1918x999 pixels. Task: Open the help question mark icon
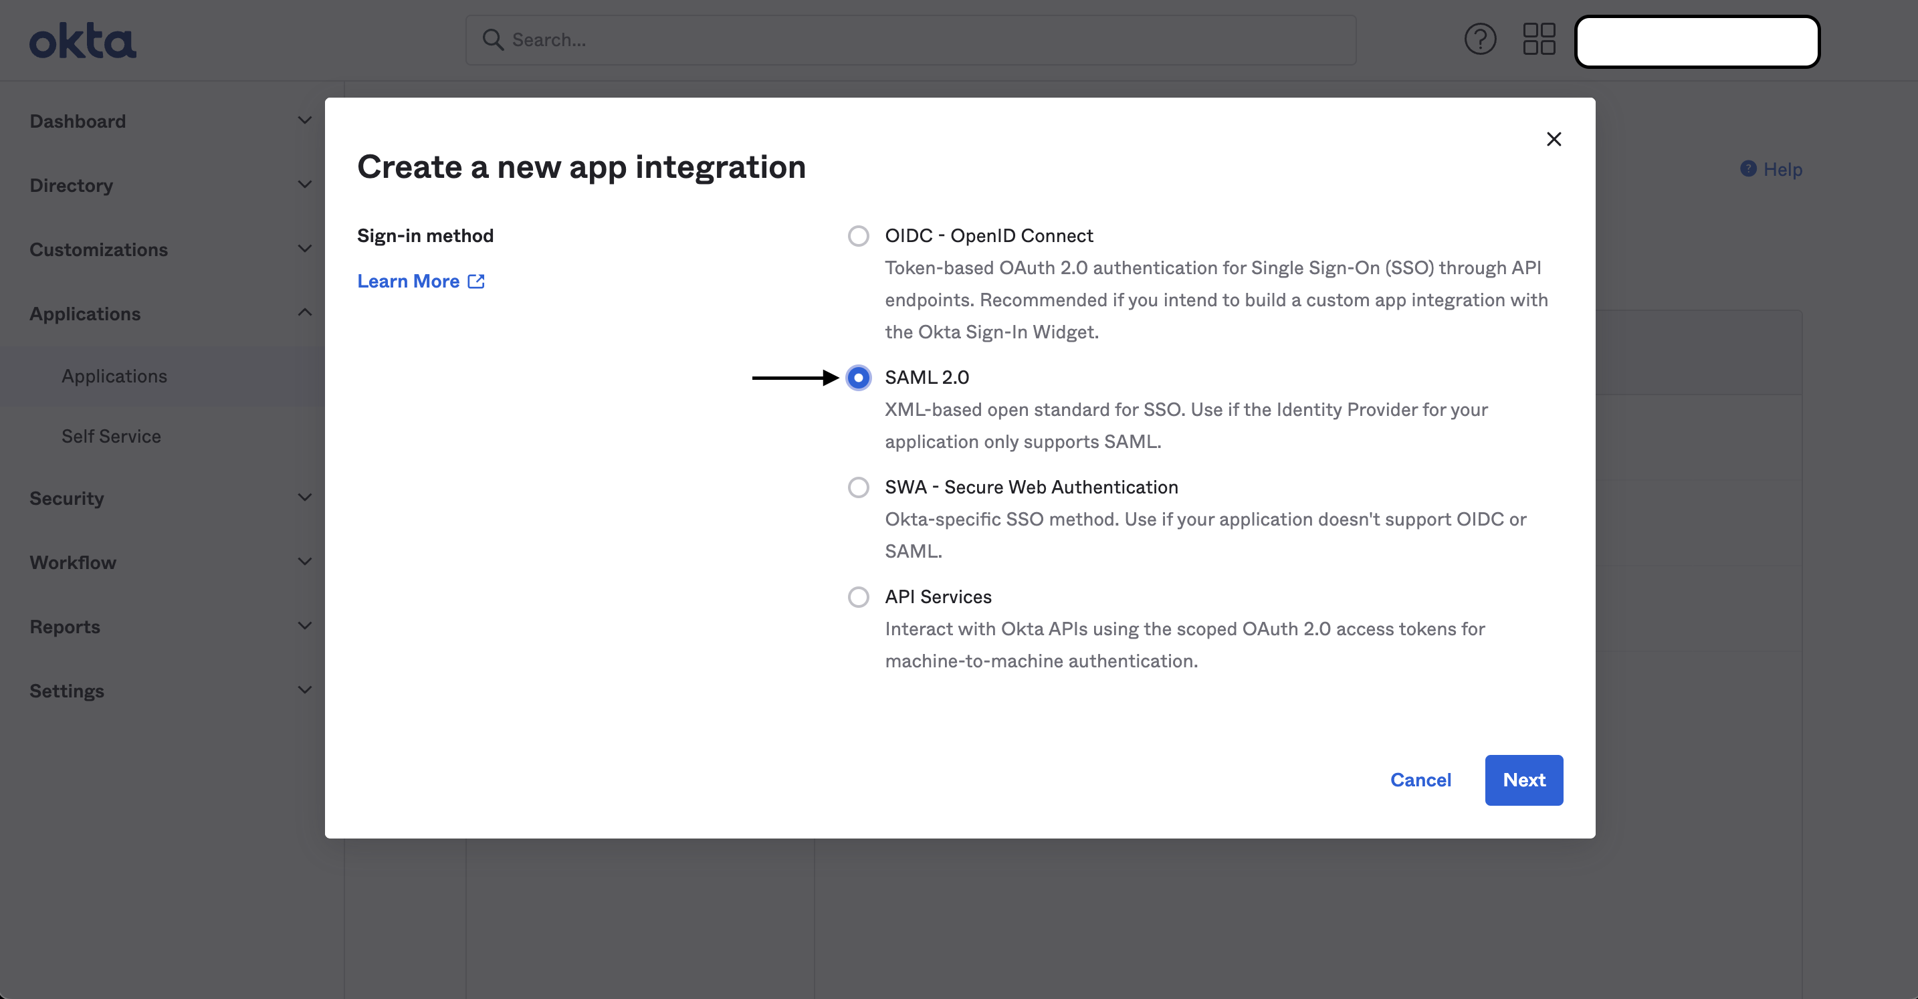[x=1480, y=39]
